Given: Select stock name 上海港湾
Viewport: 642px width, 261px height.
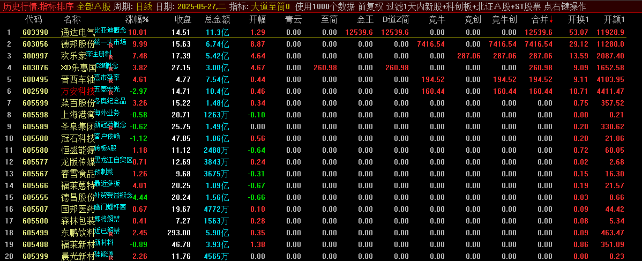Looking at the screenshot, I should [77, 115].
